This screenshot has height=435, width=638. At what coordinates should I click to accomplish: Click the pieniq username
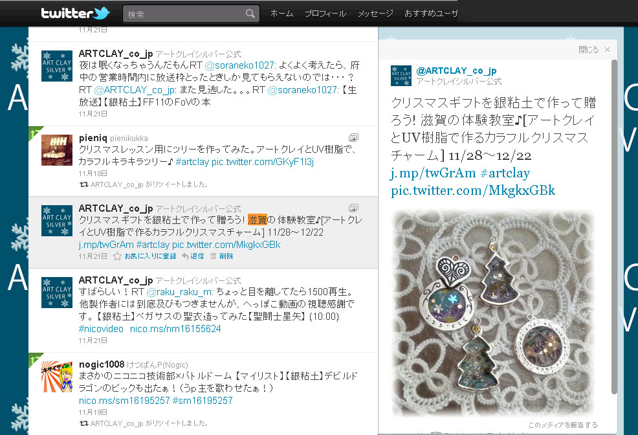pyautogui.click(x=93, y=138)
